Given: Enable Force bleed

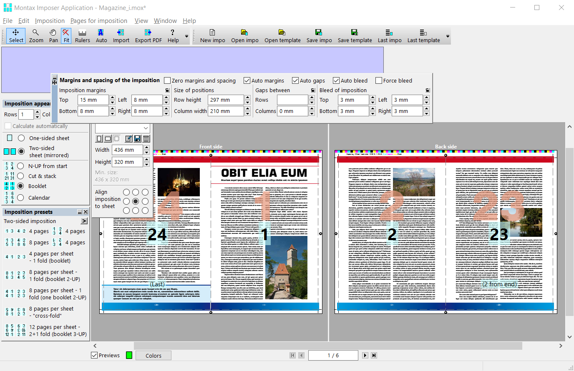Looking at the screenshot, I should coord(379,80).
